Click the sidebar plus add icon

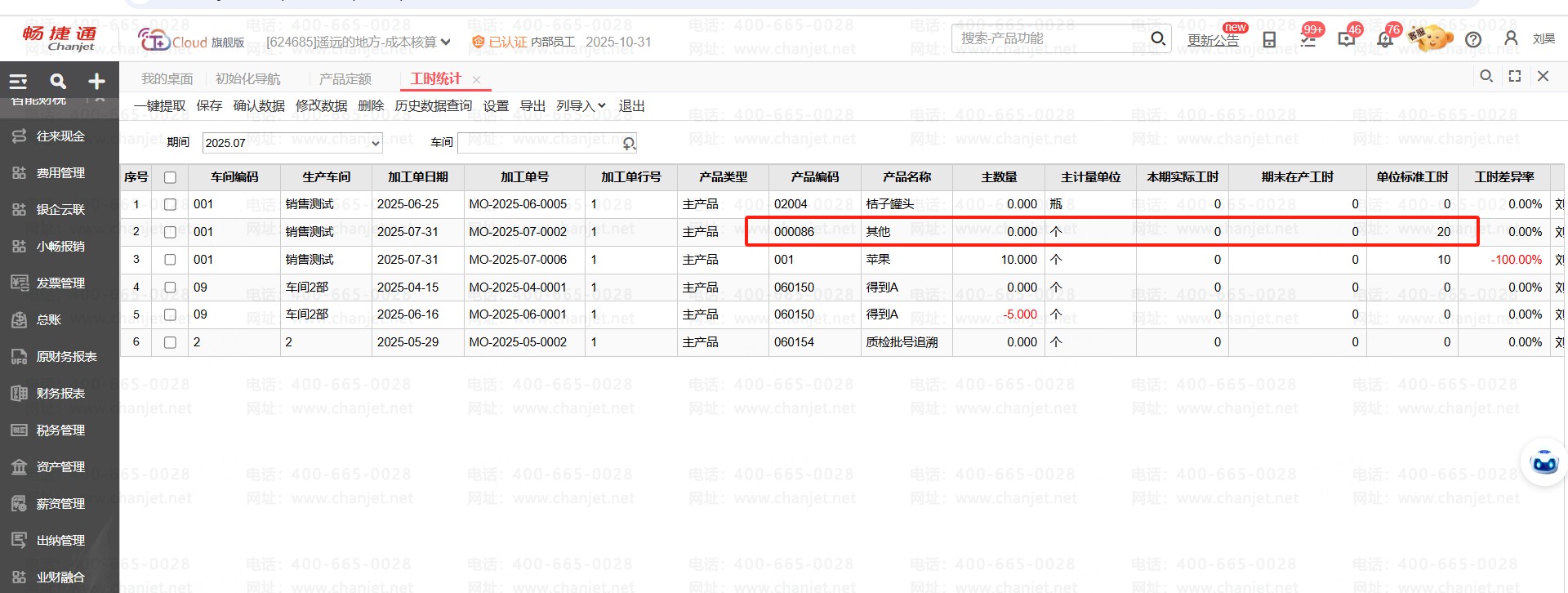point(97,82)
